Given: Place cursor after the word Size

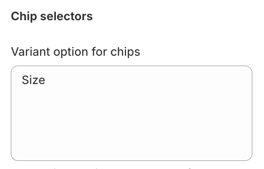Looking at the screenshot, I should click(x=46, y=80).
